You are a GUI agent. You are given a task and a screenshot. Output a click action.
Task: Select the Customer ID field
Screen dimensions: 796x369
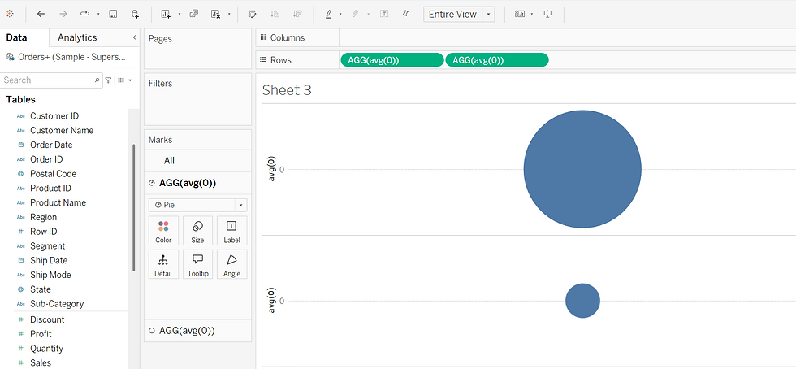tap(54, 116)
